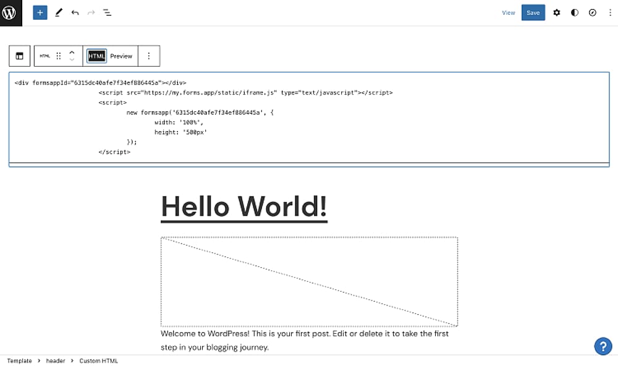Viewport: 618px width, 366px height.
Task: Open the List View outline
Action: (107, 12)
